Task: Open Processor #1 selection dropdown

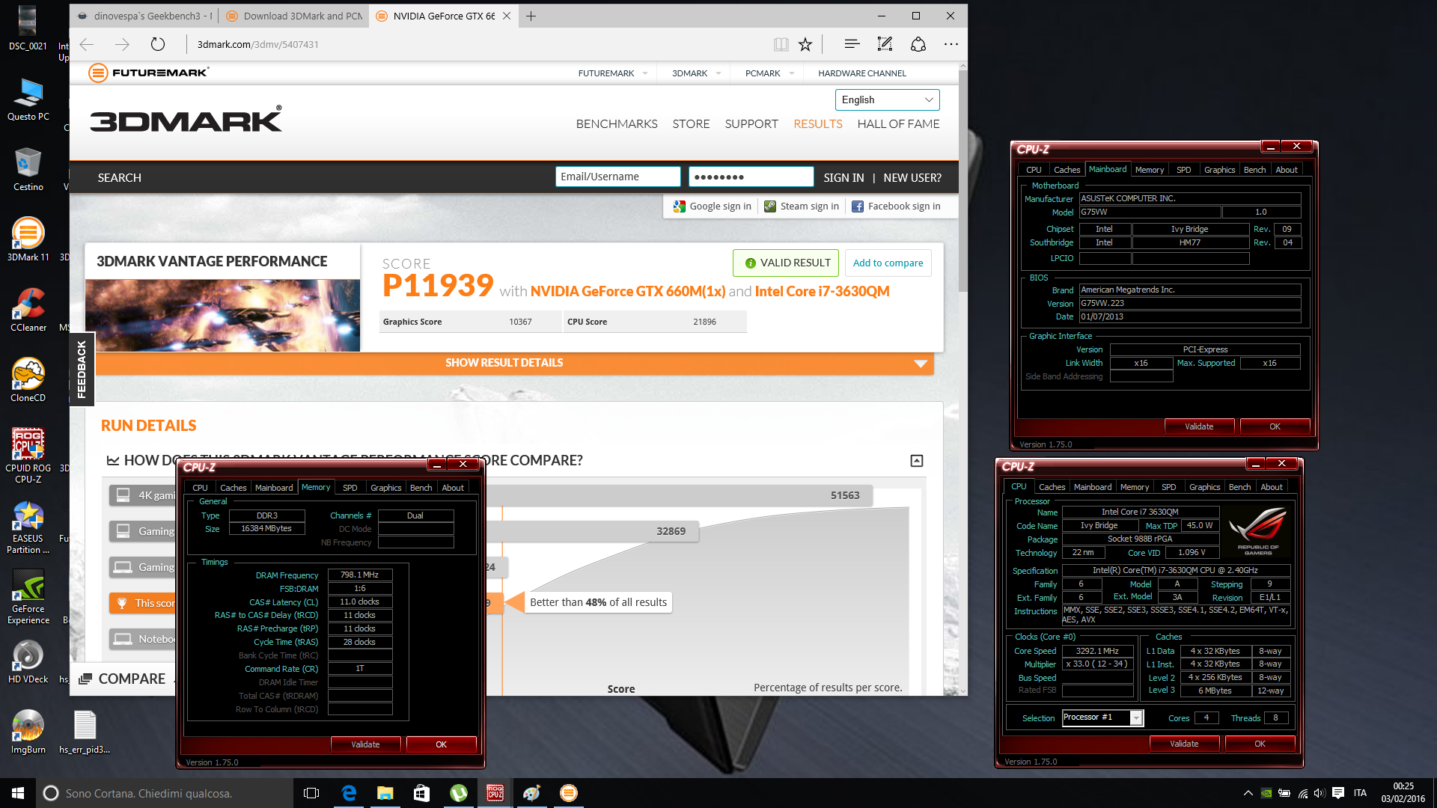Action: point(1103,717)
